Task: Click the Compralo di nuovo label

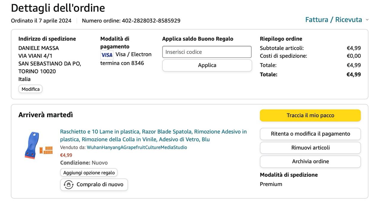Action: coord(100,185)
